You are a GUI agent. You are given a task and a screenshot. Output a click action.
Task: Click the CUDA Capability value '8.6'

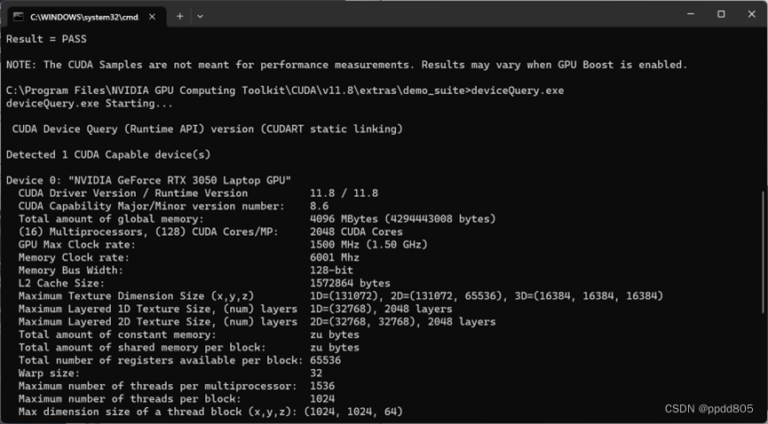[320, 206]
